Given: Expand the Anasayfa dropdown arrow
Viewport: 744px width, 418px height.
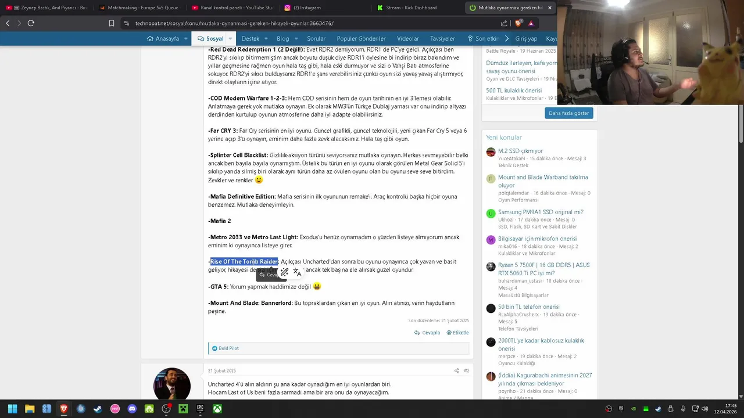Looking at the screenshot, I should click(x=186, y=39).
